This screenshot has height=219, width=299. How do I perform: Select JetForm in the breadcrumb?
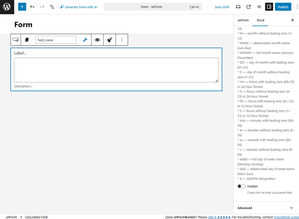coord(11,217)
